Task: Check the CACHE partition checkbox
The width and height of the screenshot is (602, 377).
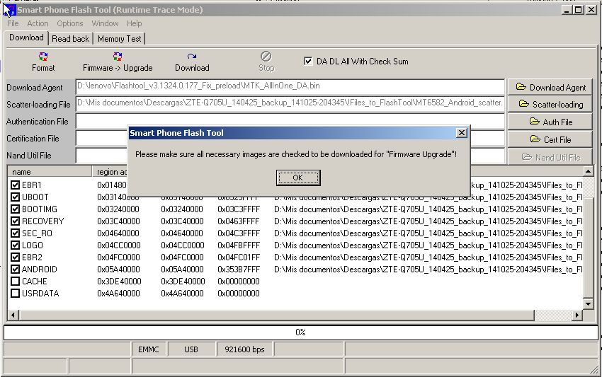Action: click(x=15, y=281)
